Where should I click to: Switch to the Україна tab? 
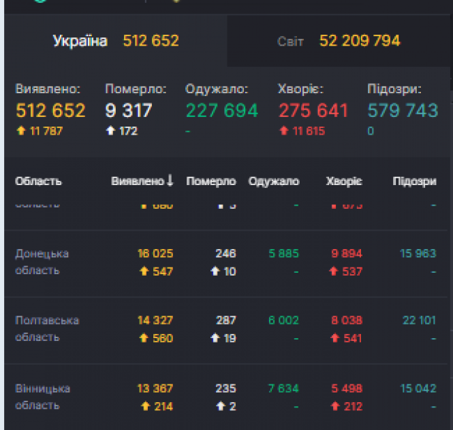pos(115,41)
